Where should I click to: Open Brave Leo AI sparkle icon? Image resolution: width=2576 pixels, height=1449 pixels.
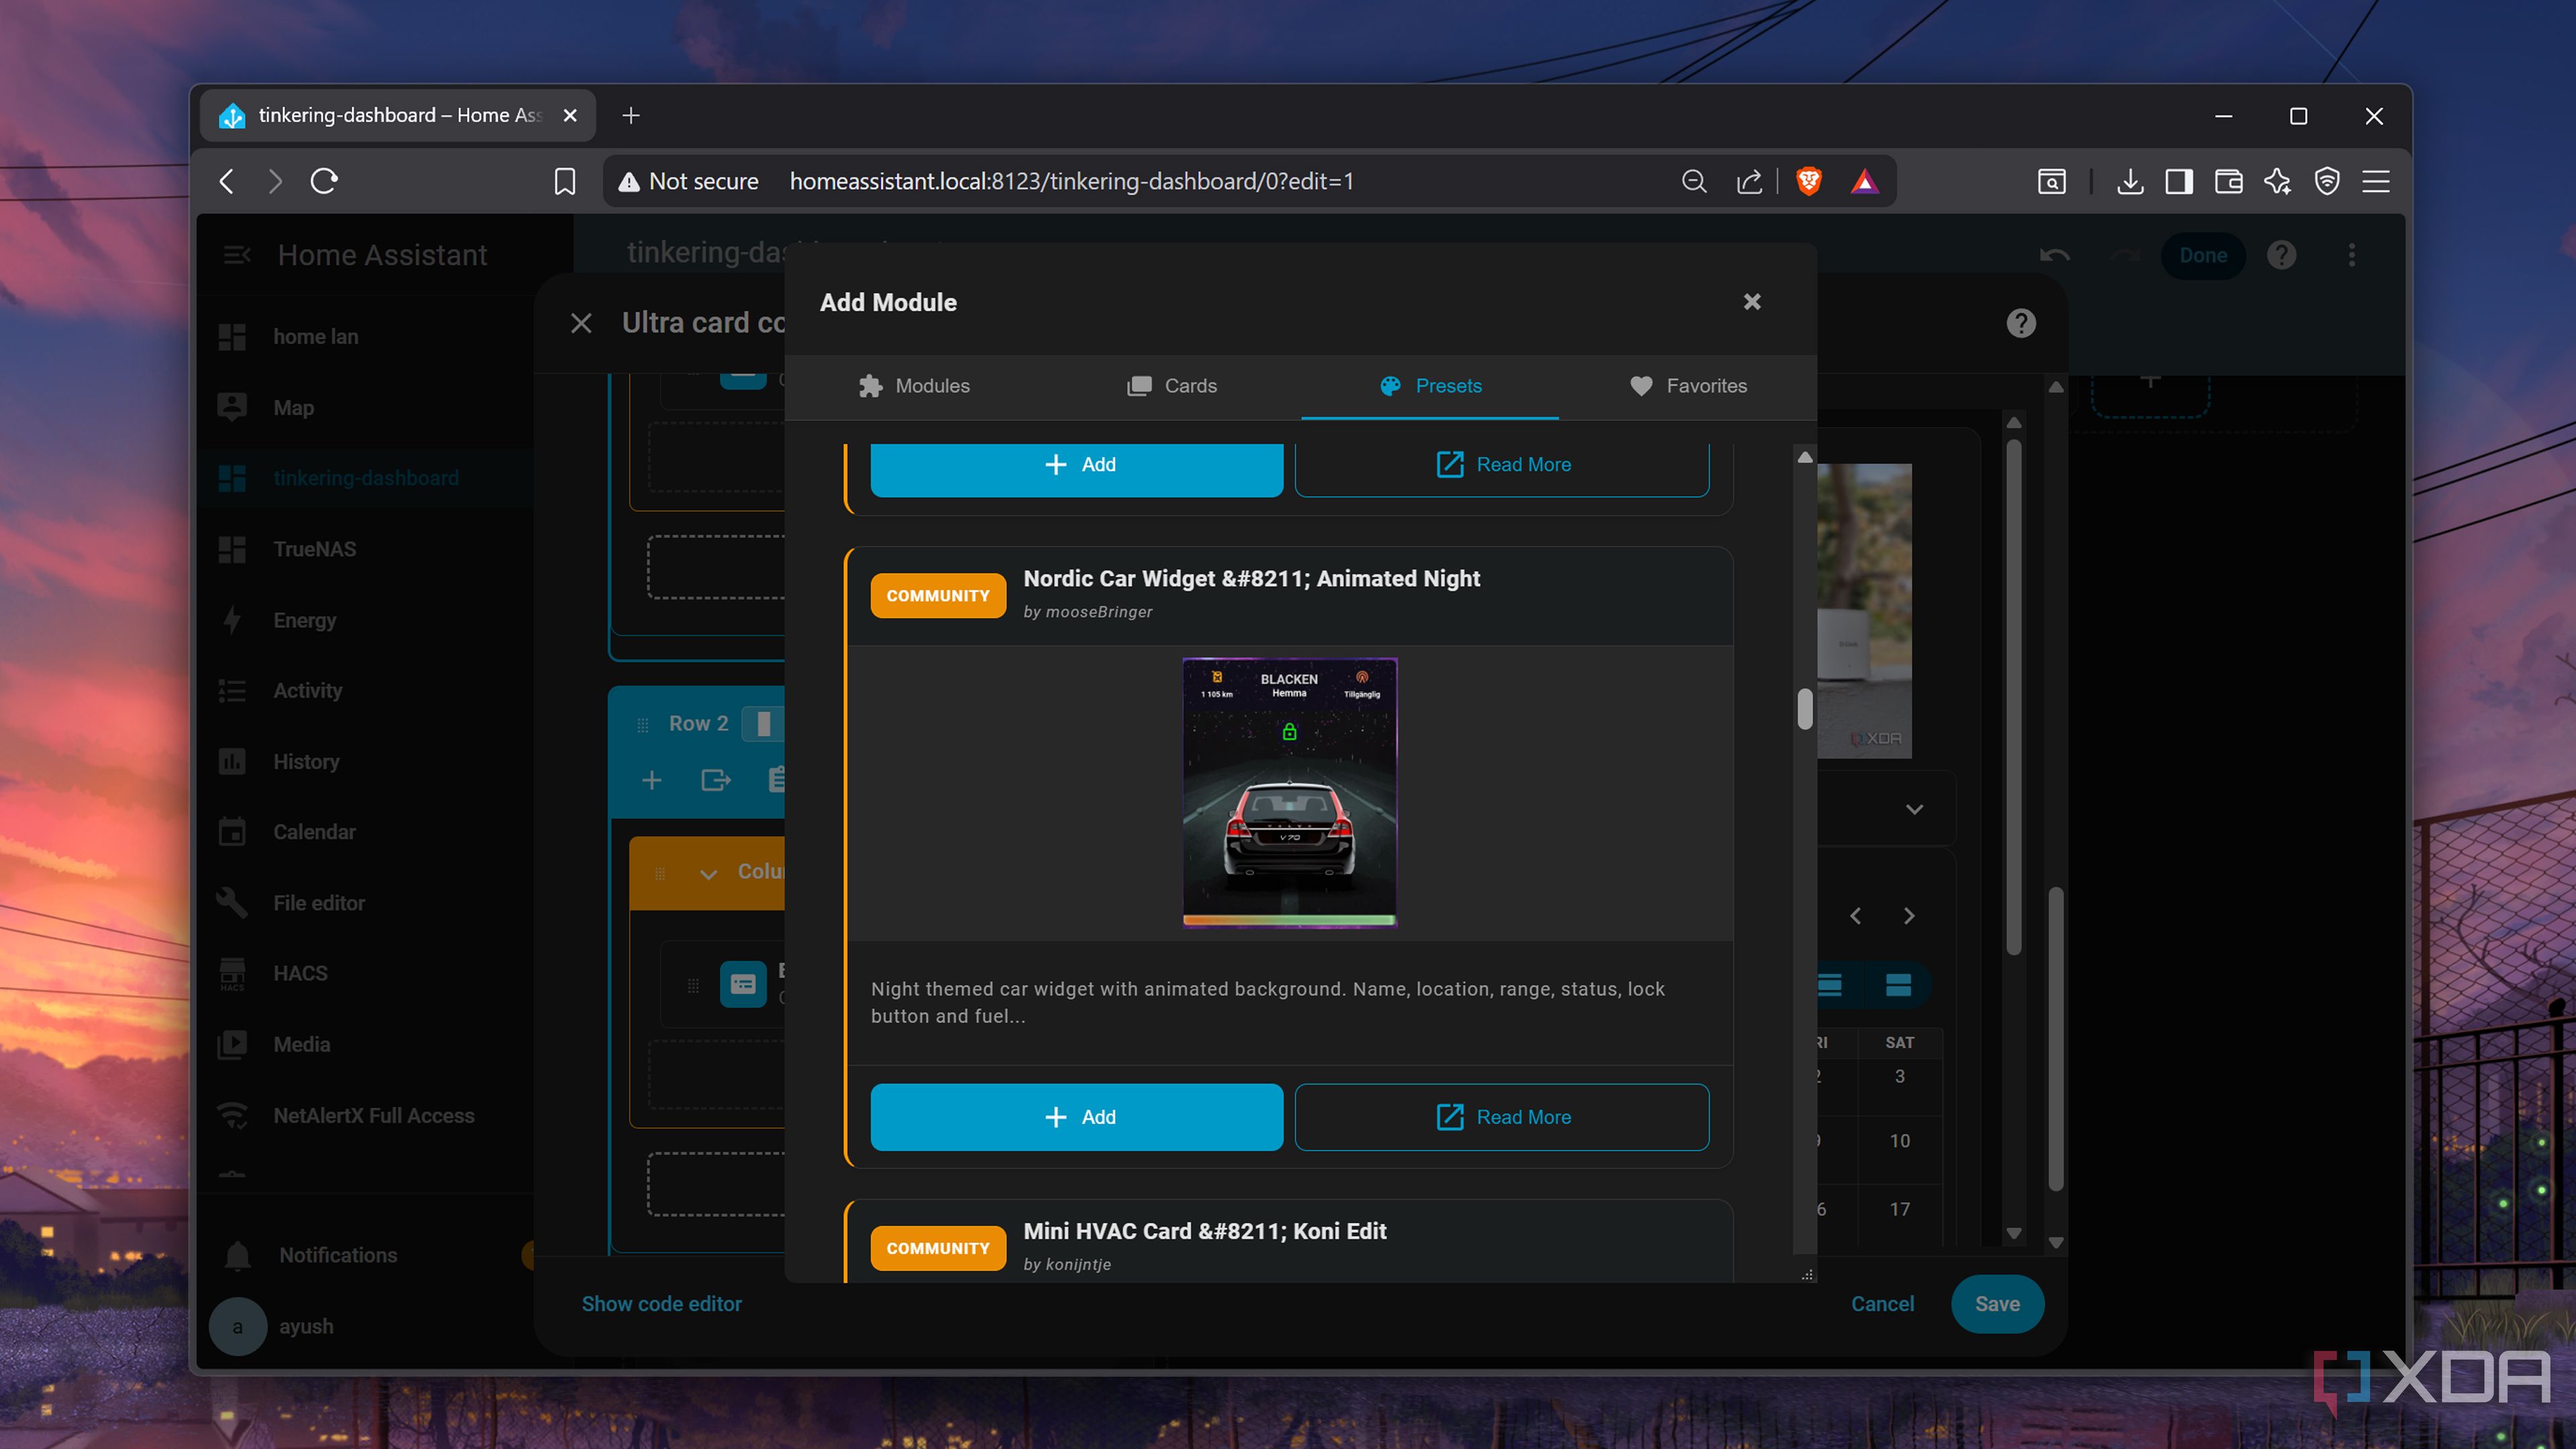coord(2277,181)
